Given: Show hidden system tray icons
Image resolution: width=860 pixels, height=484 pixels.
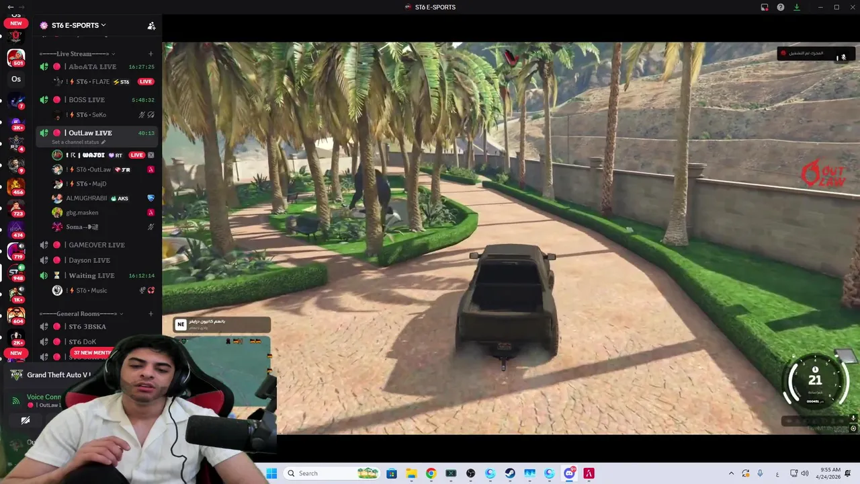Looking at the screenshot, I should 731,473.
